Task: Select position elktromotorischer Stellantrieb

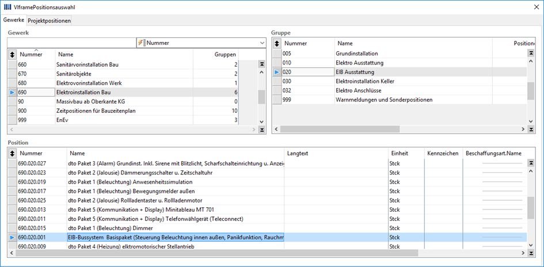Action: tap(267, 246)
